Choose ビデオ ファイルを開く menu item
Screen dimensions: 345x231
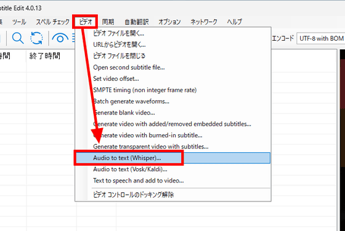point(173,33)
